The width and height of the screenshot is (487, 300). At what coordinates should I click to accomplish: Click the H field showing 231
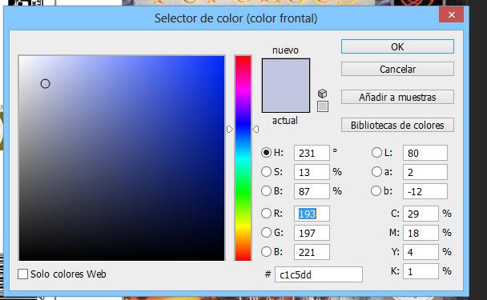pos(312,153)
